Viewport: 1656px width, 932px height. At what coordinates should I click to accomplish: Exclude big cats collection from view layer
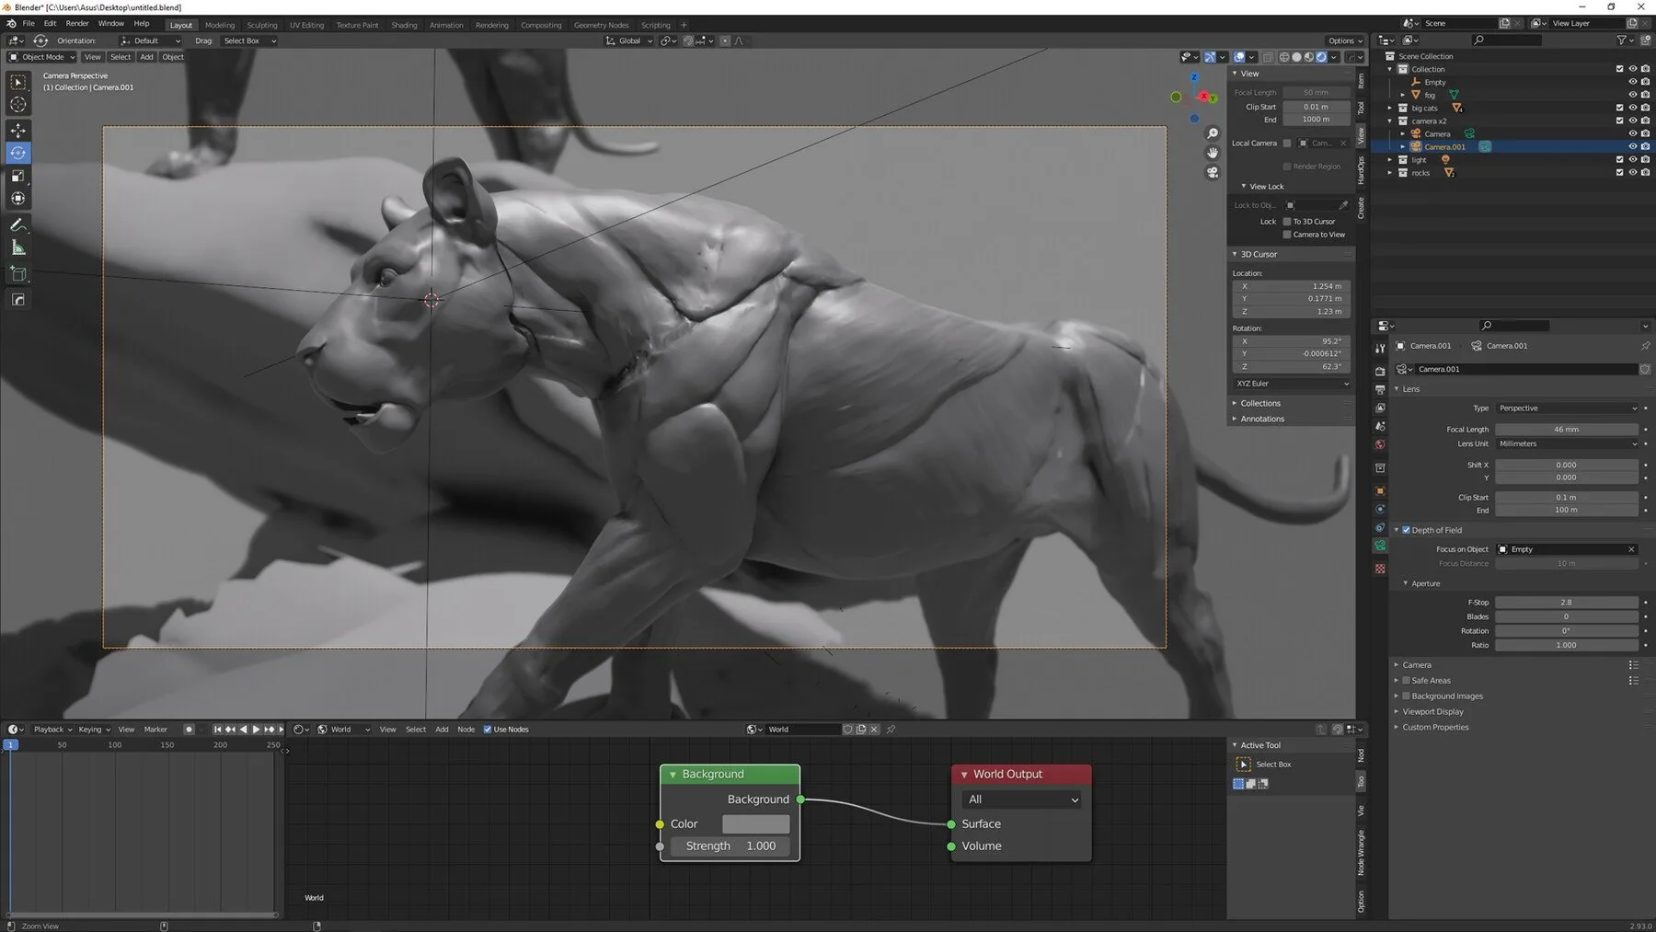1620,108
